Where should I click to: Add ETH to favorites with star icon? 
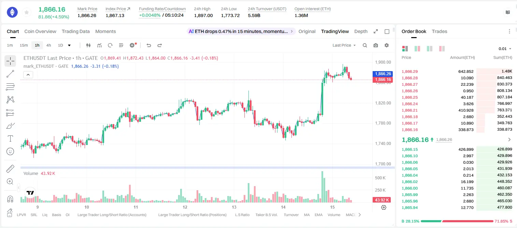(27, 13)
